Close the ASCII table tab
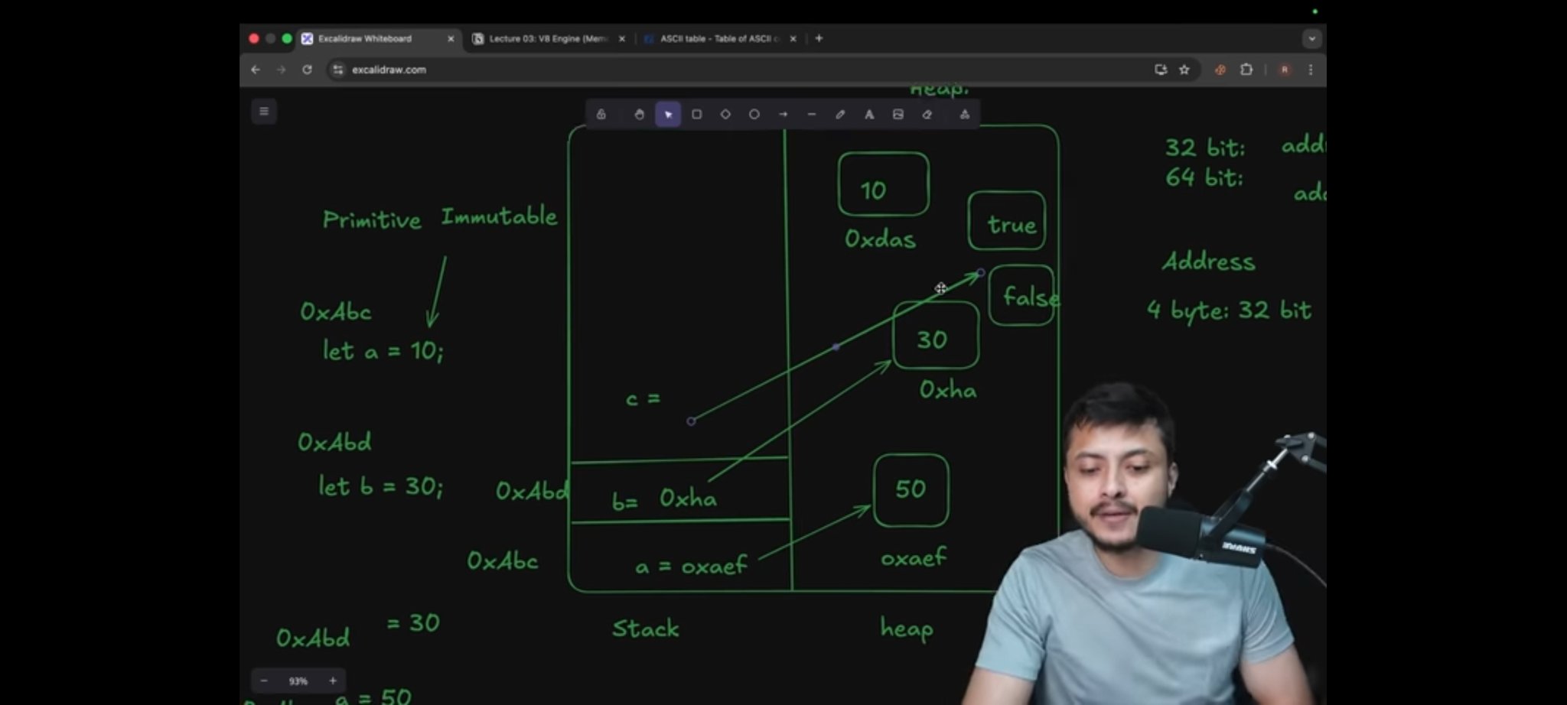This screenshot has height=705, width=1567. (x=793, y=38)
